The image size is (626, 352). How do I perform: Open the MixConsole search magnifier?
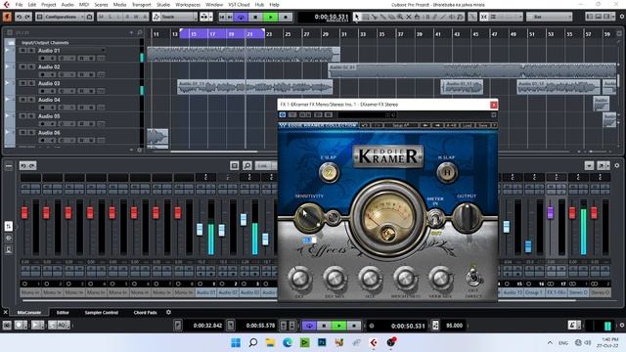pos(247,165)
